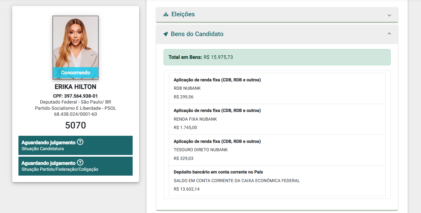The height and width of the screenshot is (213, 421).
Task: Open the Eleições accordion header
Action: pyautogui.click(x=277, y=15)
